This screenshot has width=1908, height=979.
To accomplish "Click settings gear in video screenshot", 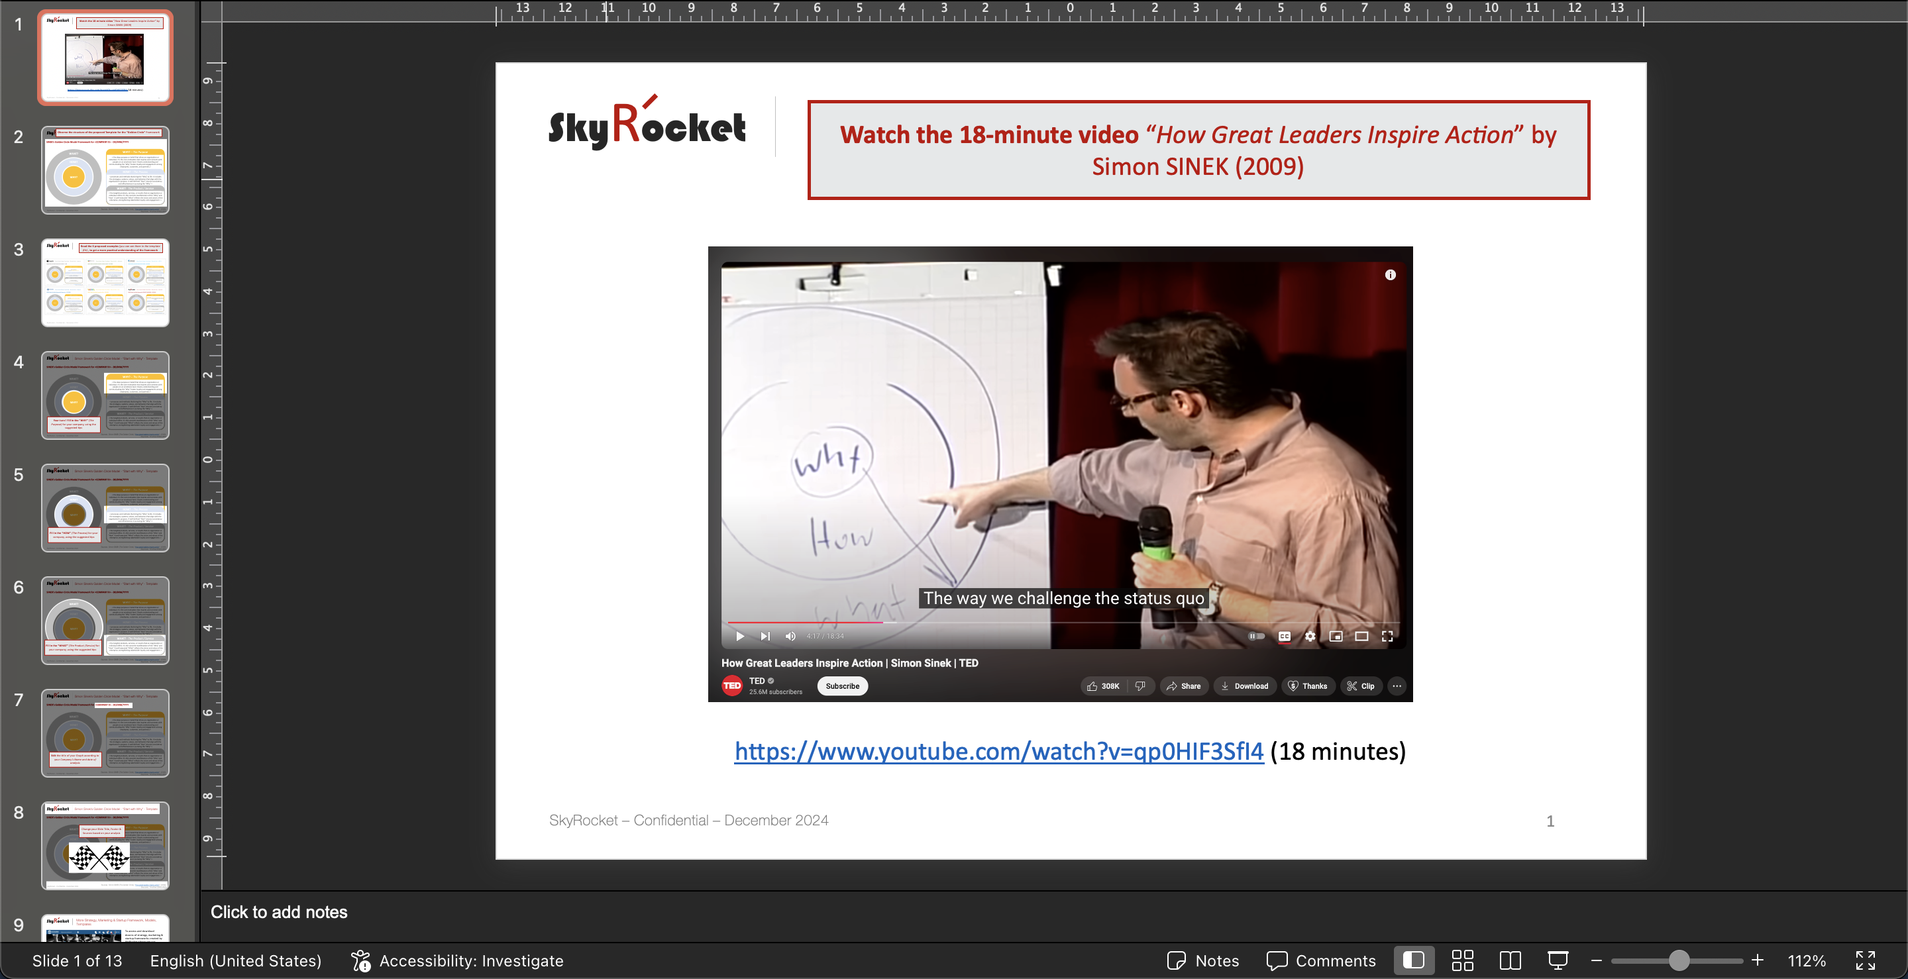I will 1310,636.
